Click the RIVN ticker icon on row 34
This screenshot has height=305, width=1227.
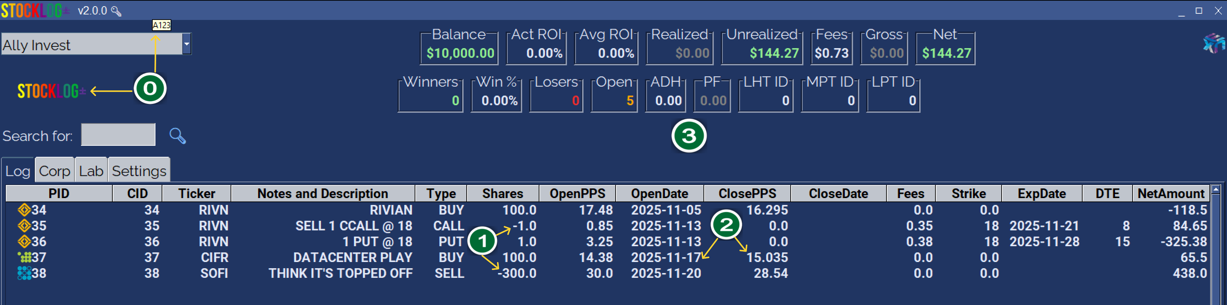24,209
